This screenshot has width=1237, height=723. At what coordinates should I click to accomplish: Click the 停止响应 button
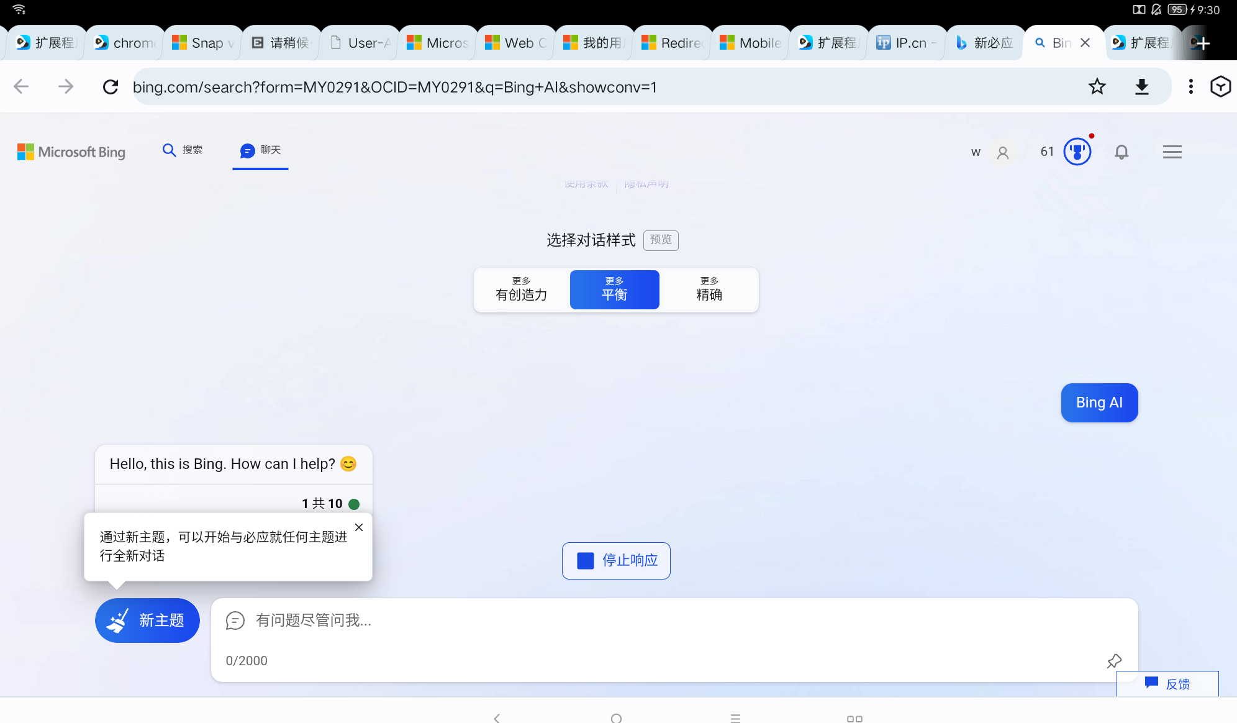pos(616,561)
